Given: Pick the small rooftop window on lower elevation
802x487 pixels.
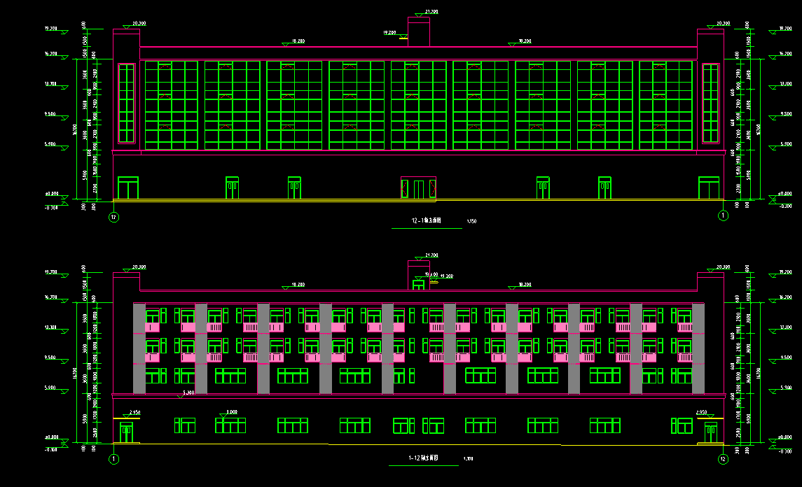Looking at the screenshot, I should click(x=418, y=284).
